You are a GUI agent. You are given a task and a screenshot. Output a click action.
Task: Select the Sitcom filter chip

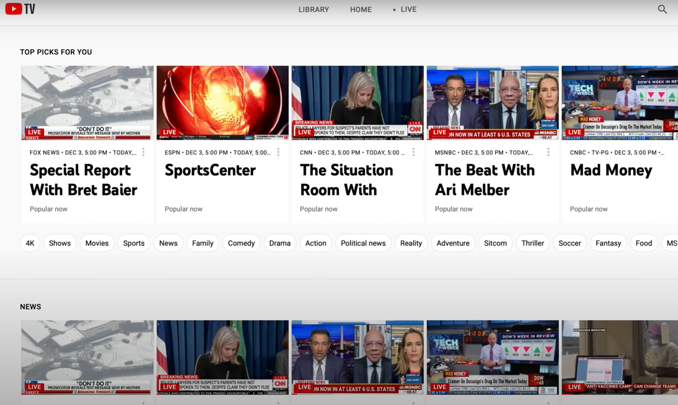coord(496,243)
